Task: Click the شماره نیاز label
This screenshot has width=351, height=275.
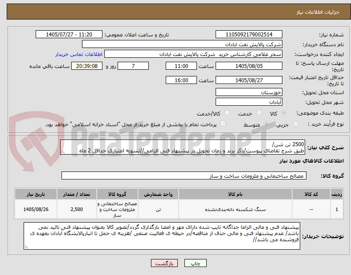Action: 331,35
